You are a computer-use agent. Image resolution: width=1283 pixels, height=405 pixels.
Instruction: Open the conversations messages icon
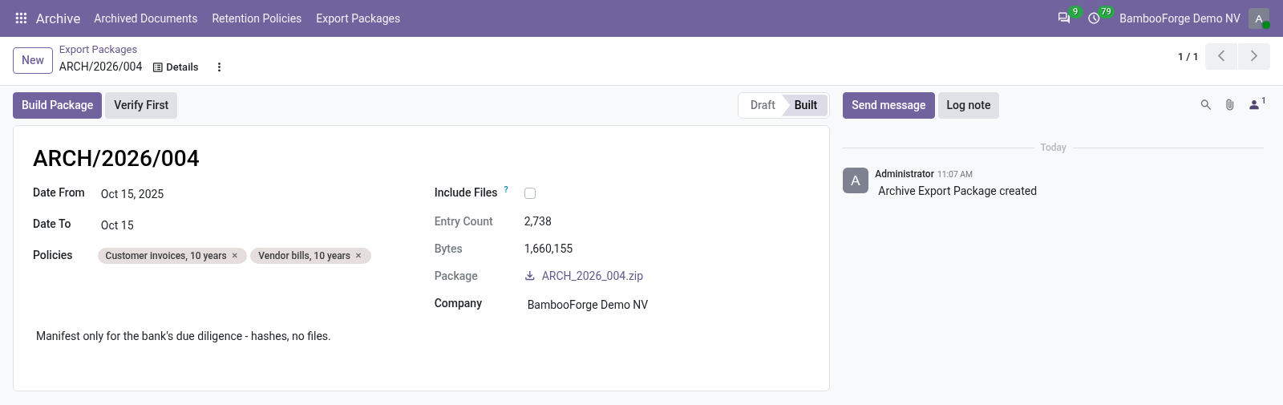click(x=1064, y=18)
